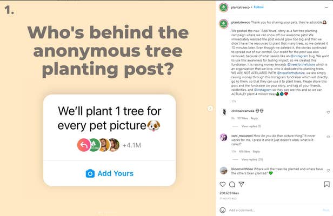
Task: Like the post with the heart icon
Action: 222,184
